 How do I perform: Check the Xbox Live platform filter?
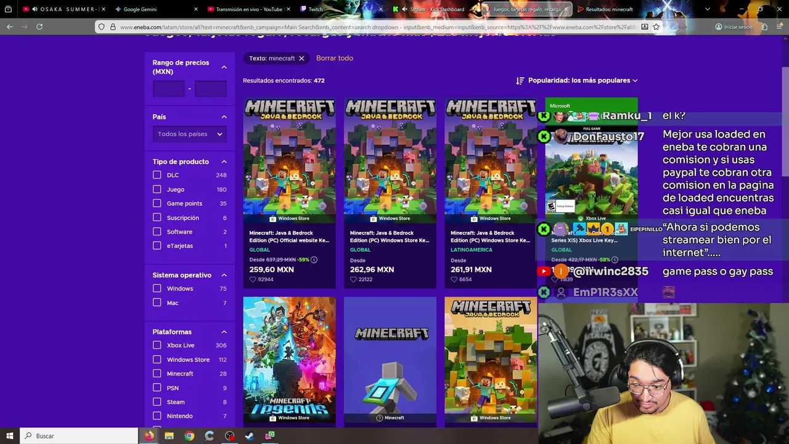tap(157, 345)
